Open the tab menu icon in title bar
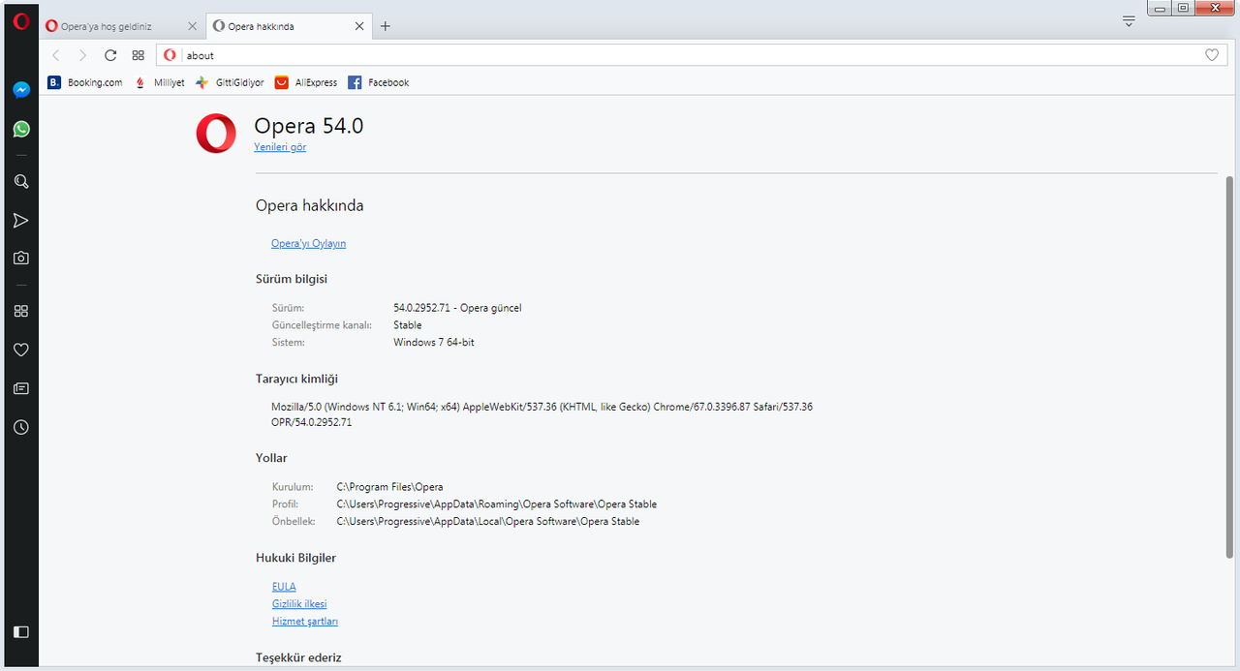Image resolution: width=1240 pixels, height=671 pixels. click(1129, 21)
